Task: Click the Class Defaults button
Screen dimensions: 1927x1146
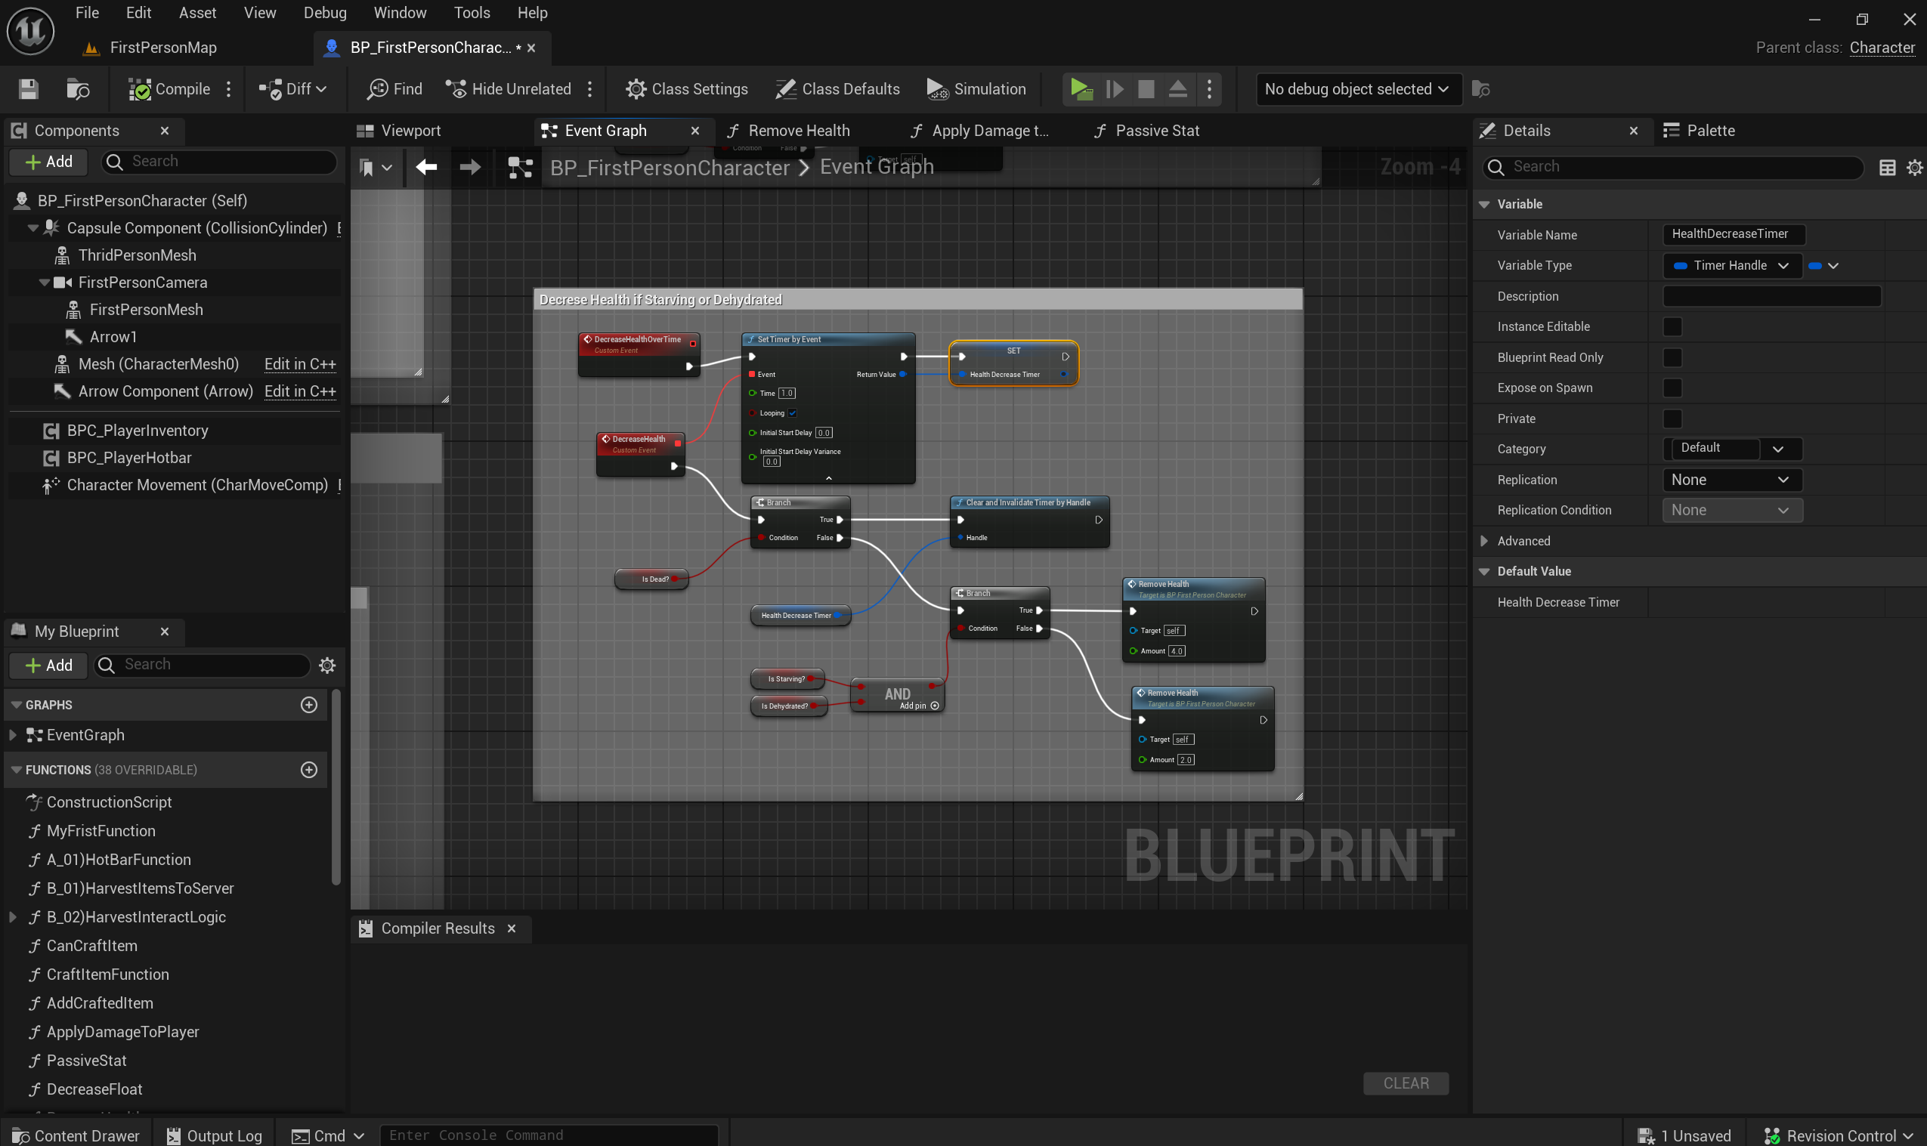Action: 837,90
